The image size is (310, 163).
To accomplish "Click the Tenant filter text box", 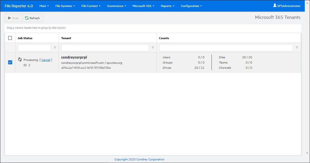I will (x=105, y=48).
